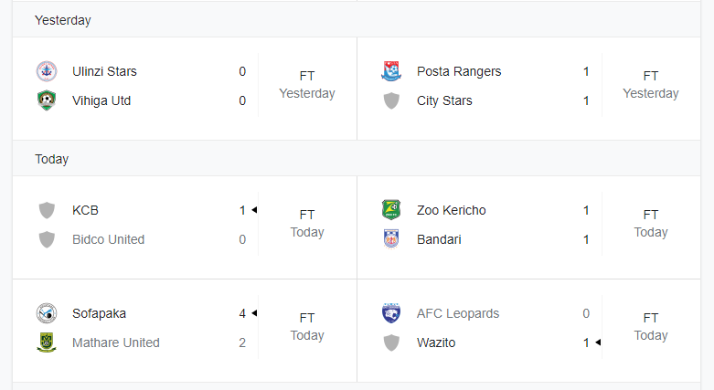Select the Sofapaka team name
The height and width of the screenshot is (390, 714).
99,313
